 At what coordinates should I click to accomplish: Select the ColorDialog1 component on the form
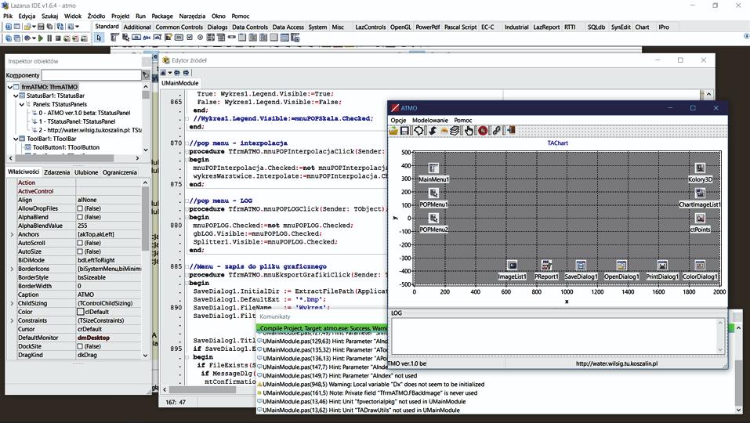700,266
